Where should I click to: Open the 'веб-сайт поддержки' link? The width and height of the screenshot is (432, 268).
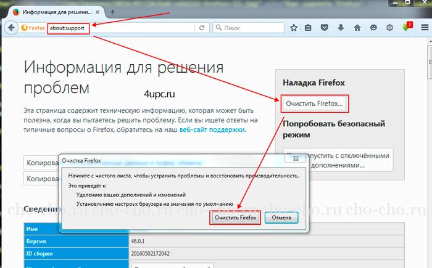point(212,130)
